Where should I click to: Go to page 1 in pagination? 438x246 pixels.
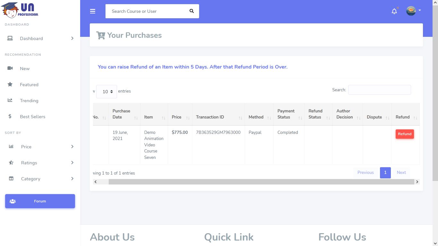click(x=385, y=173)
